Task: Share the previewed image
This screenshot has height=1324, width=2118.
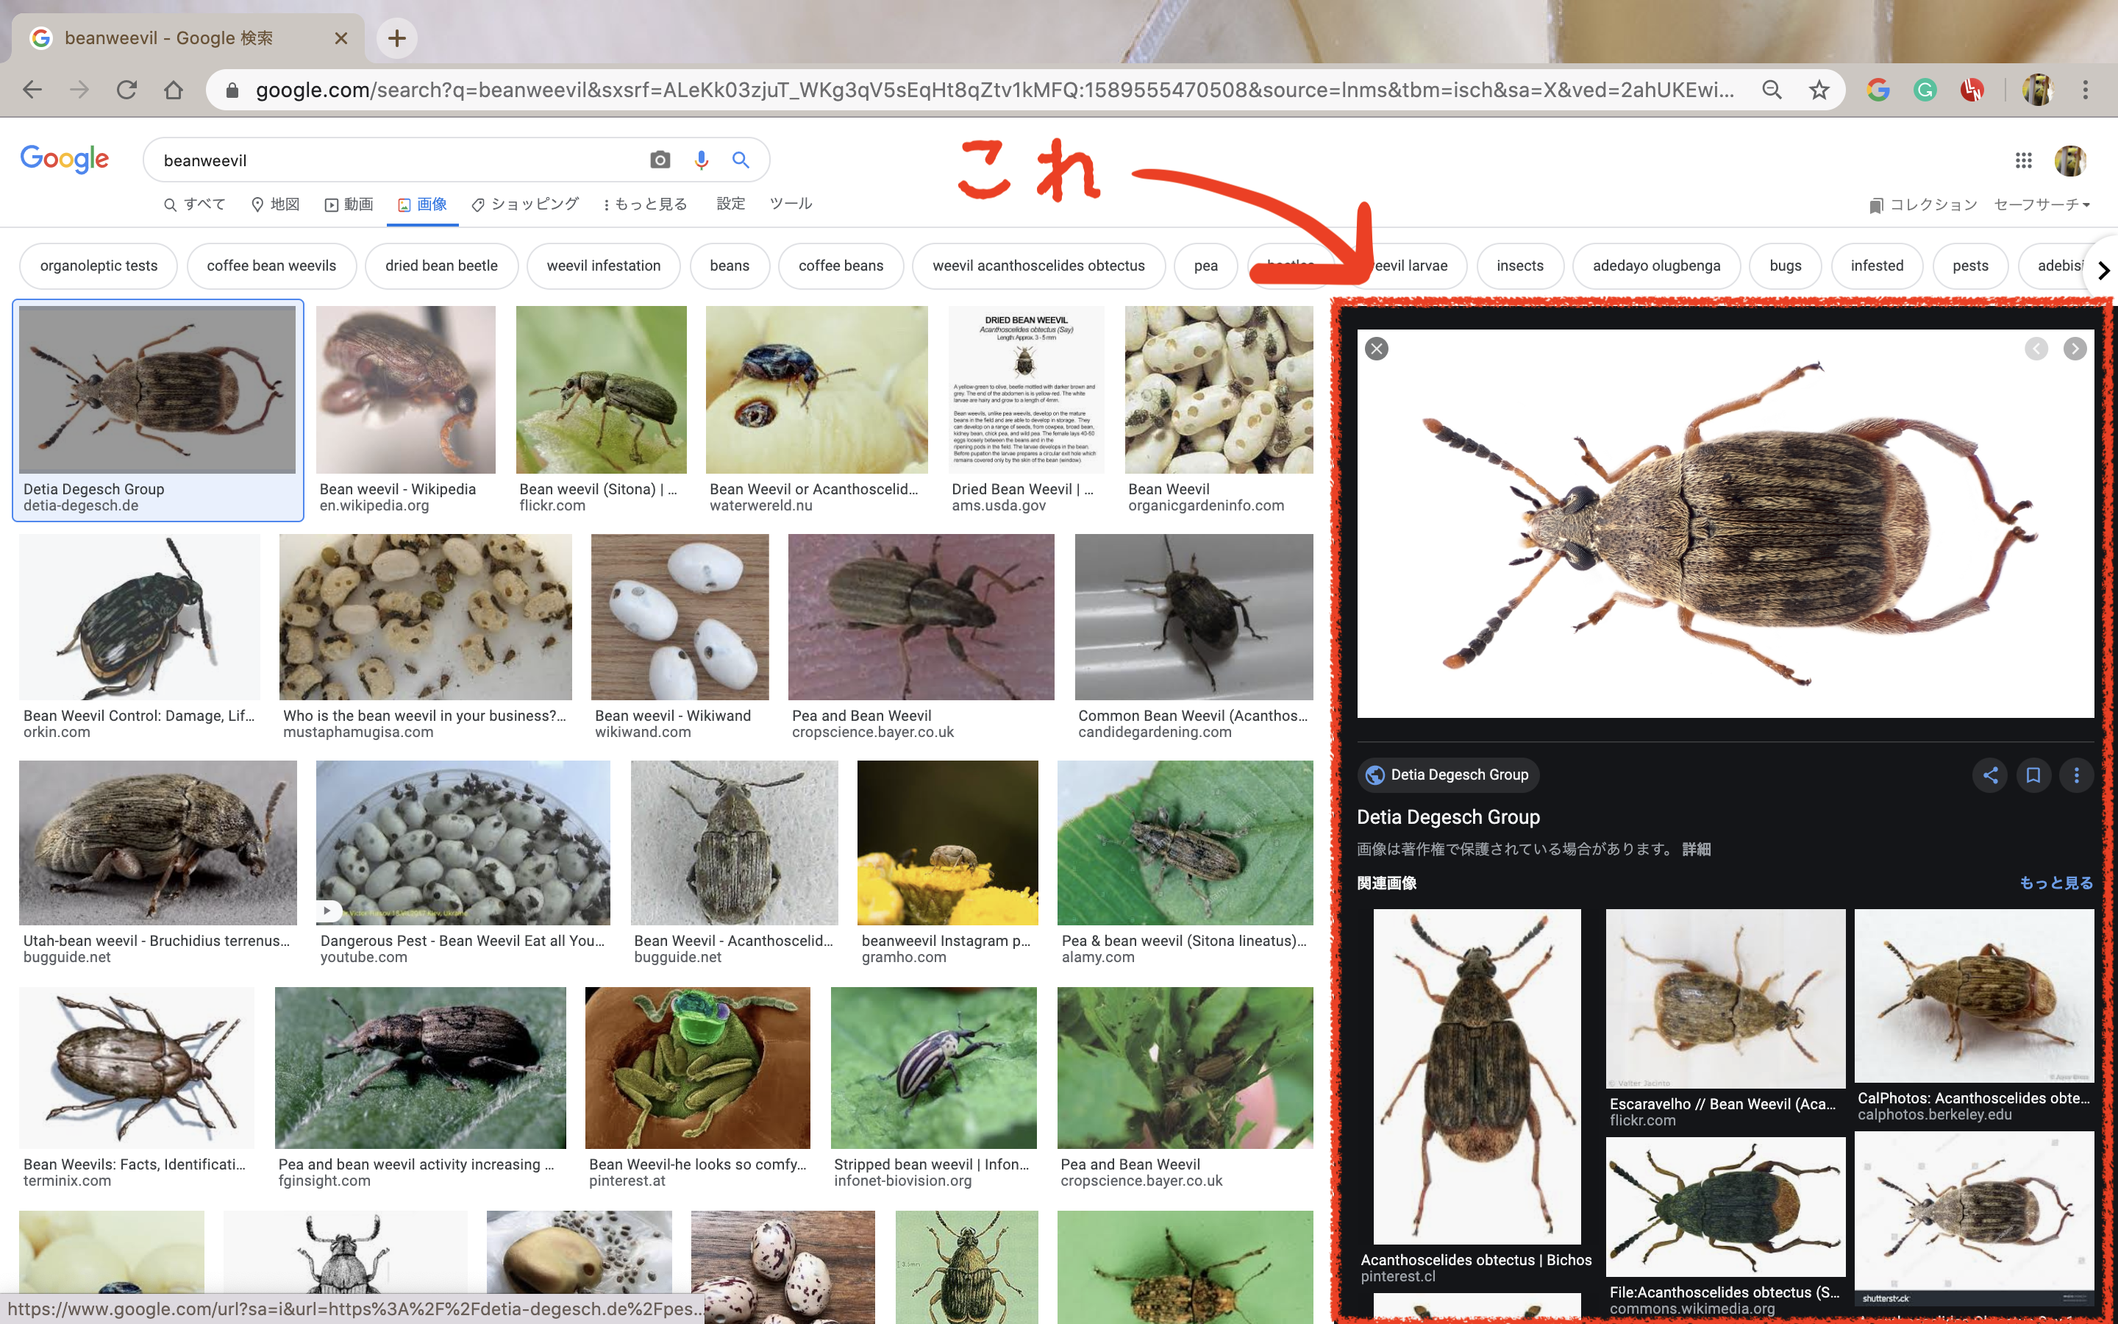Action: 1990,775
